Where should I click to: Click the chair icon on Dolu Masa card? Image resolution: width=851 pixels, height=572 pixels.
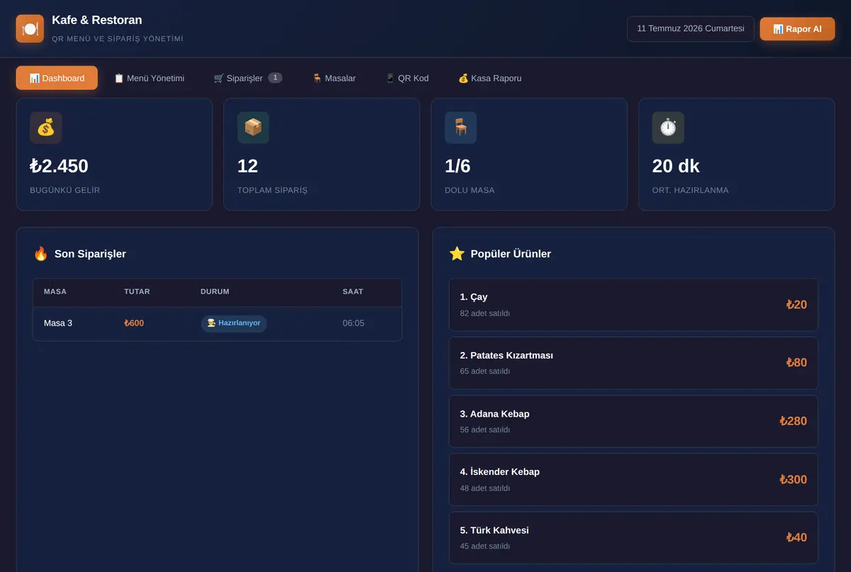[461, 128]
